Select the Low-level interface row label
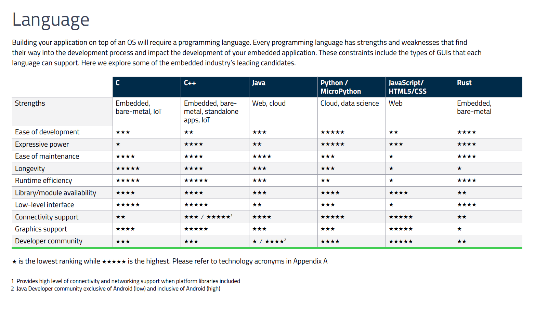548x310 pixels. (x=44, y=205)
